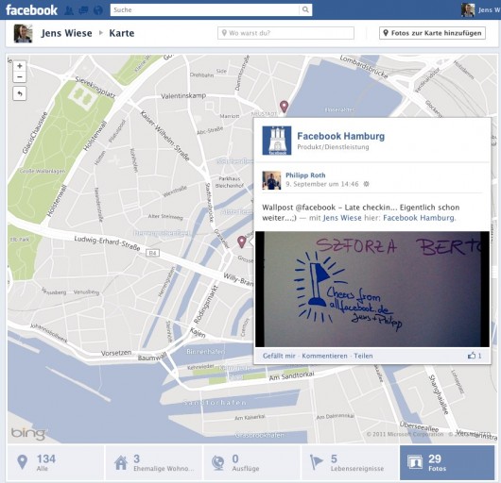The height and width of the screenshot is (483, 501).
Task: Select the '3 Ehemalige Wohno...' tab
Action: point(153,462)
